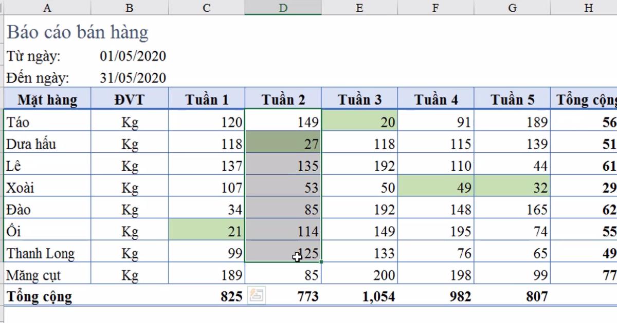This screenshot has width=617, height=323.
Task: Click the 'Tổng cộng' row label
Action: coord(39,296)
